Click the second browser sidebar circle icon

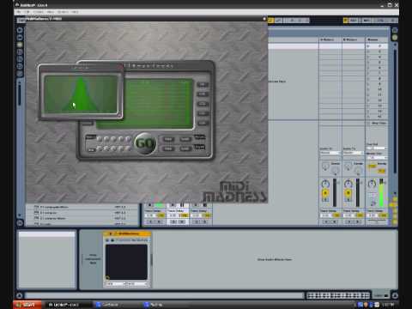20,37
